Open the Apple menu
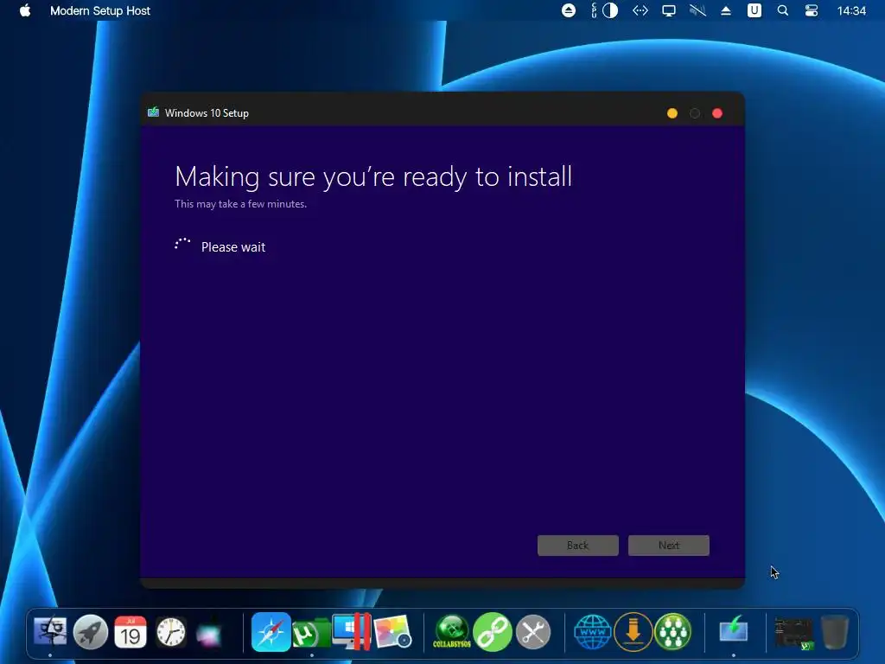The height and width of the screenshot is (664, 885). 25,10
